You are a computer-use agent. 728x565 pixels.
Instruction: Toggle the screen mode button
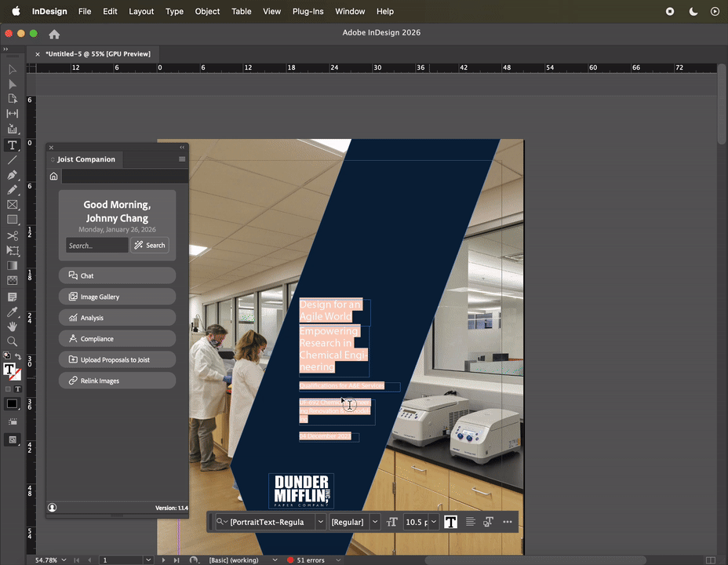[12, 439]
